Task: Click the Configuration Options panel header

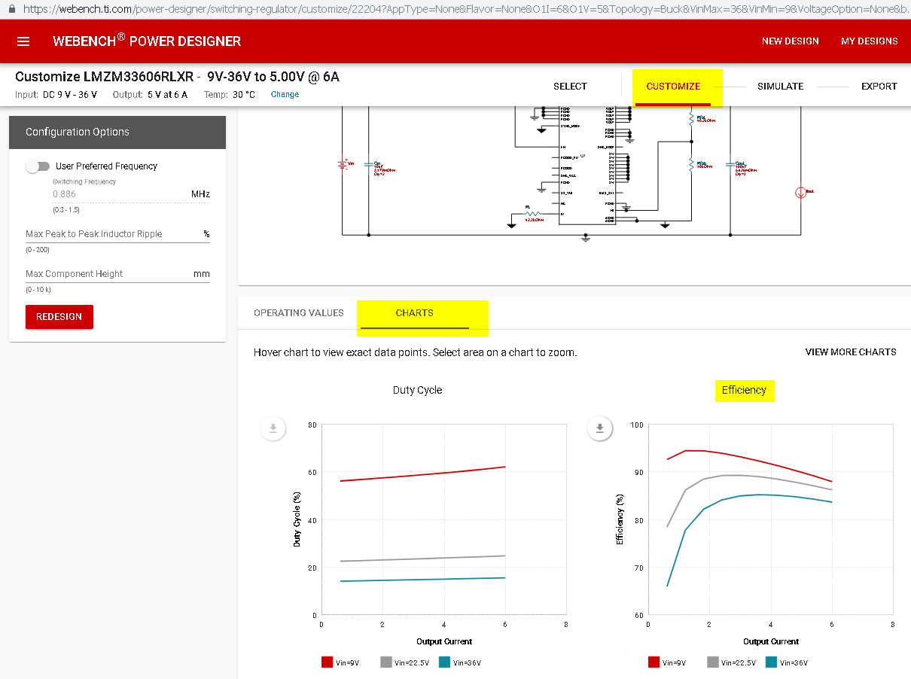Action: coord(117,132)
